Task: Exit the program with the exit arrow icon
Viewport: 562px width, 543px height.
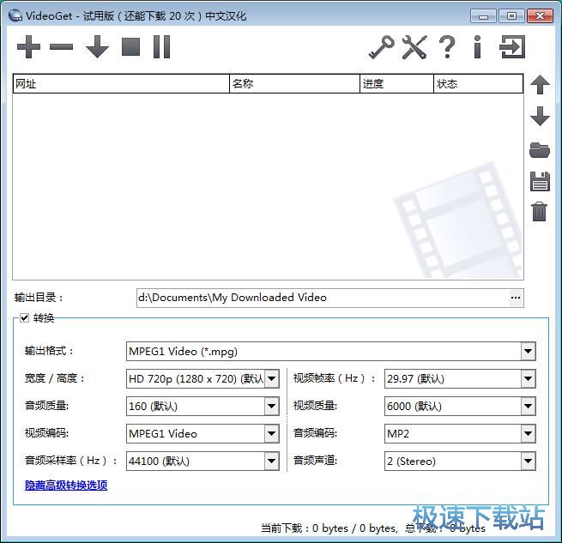Action: tap(512, 46)
